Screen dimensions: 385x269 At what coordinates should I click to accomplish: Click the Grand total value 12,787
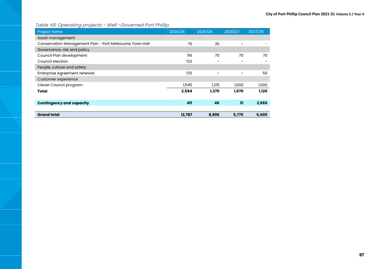coord(186,115)
